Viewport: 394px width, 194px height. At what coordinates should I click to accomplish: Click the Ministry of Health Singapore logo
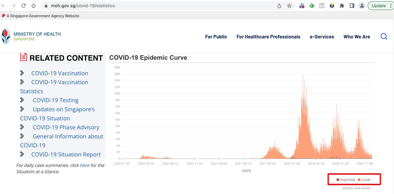point(31,36)
